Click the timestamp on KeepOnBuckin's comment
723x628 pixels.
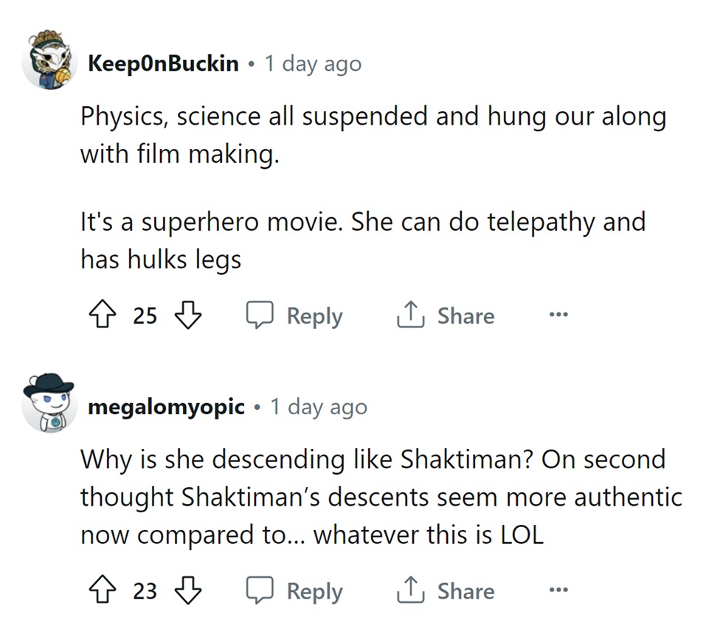pos(314,63)
